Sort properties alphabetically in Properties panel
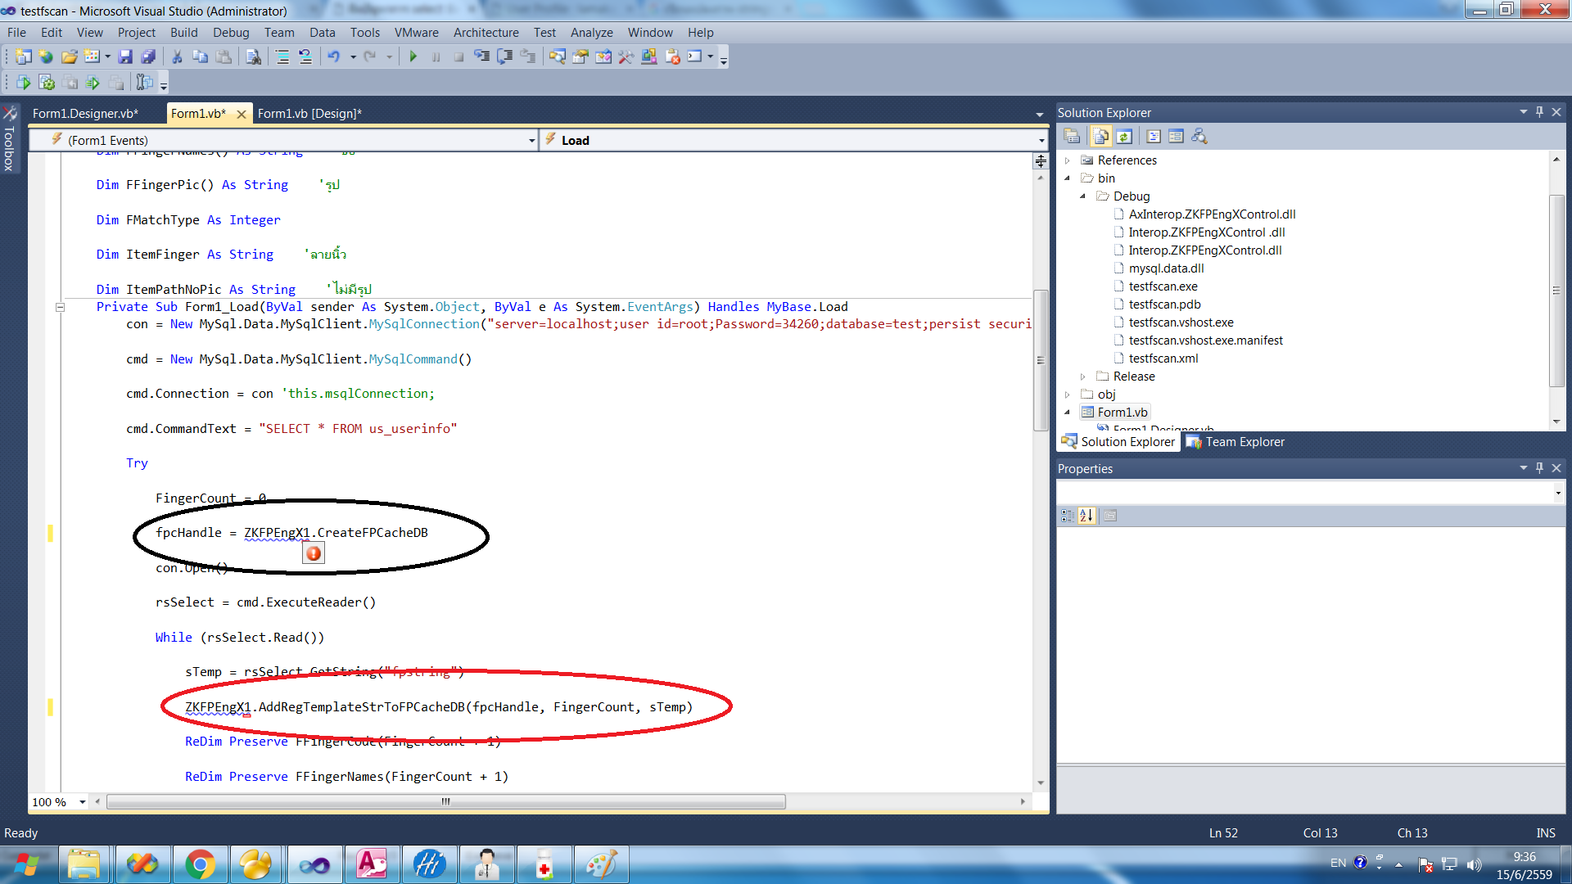The height and width of the screenshot is (884, 1572). (1086, 516)
